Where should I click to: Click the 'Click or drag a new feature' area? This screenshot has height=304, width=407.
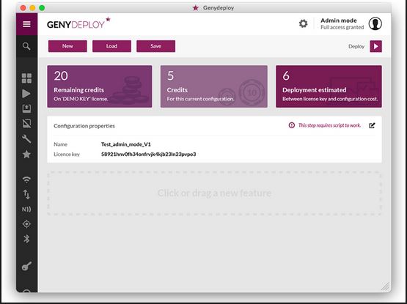pyautogui.click(x=214, y=193)
